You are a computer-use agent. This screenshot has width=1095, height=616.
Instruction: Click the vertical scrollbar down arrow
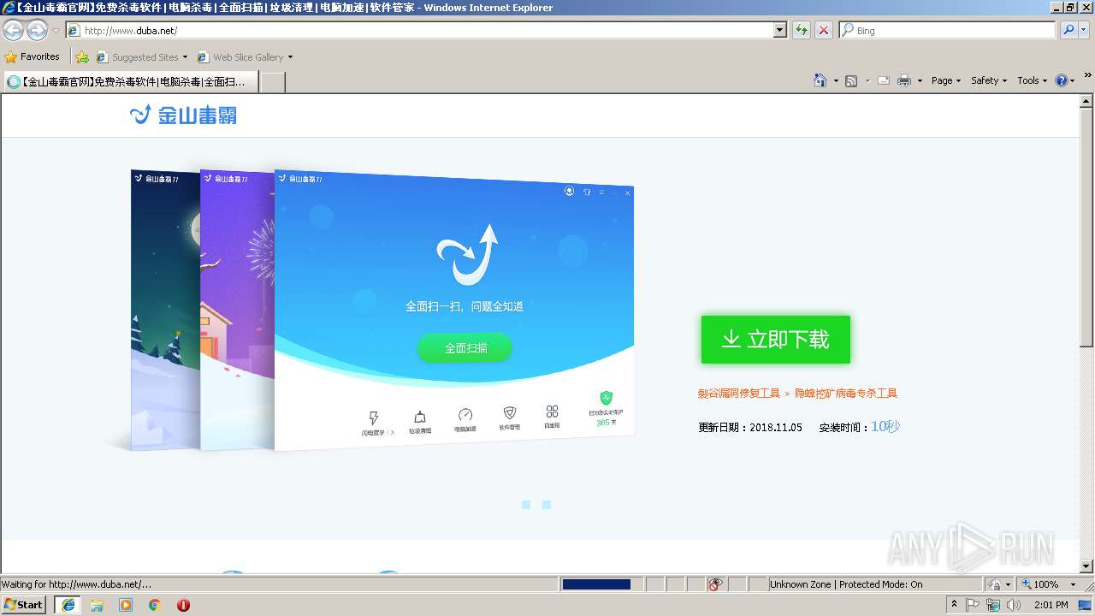[1086, 566]
